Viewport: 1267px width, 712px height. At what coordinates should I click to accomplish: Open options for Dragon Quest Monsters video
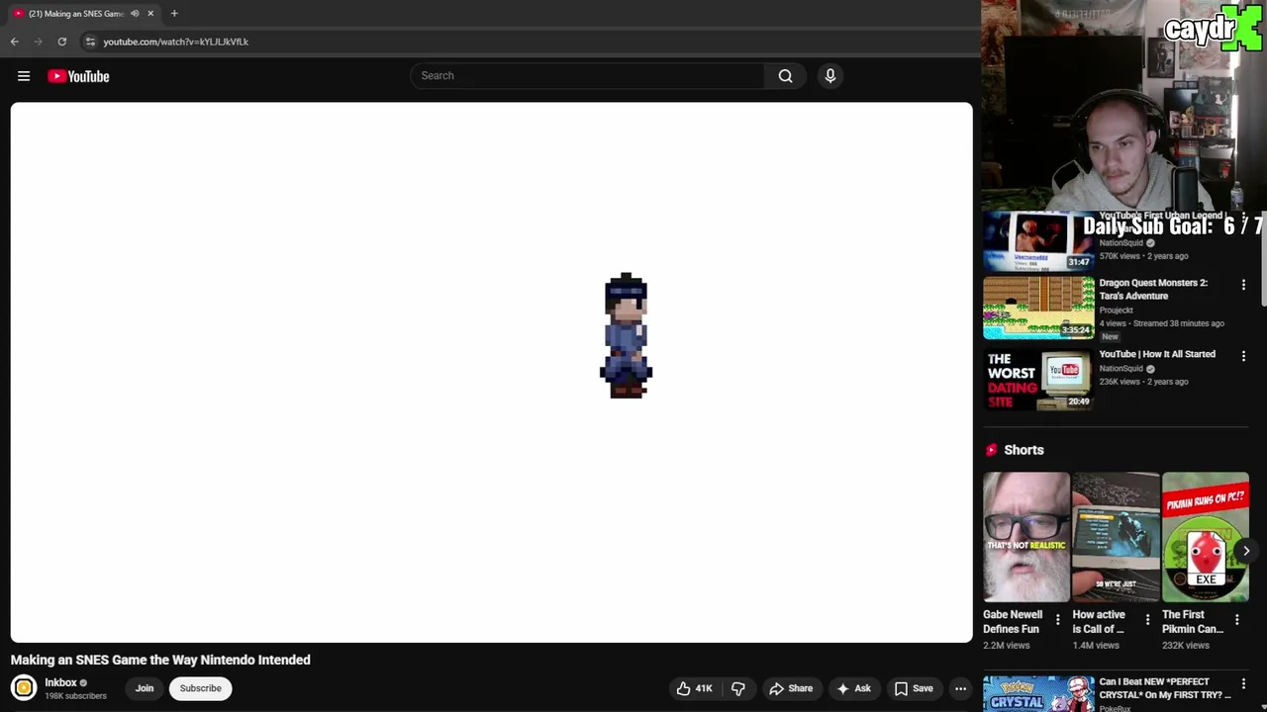click(1243, 285)
